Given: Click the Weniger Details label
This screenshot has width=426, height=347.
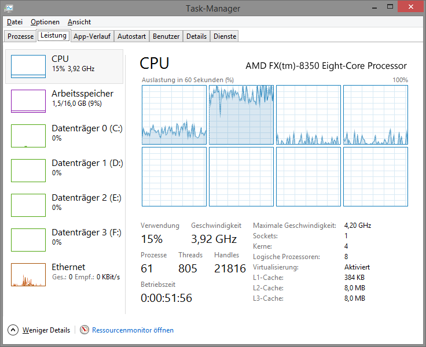Looking at the screenshot, I should 46,330.
